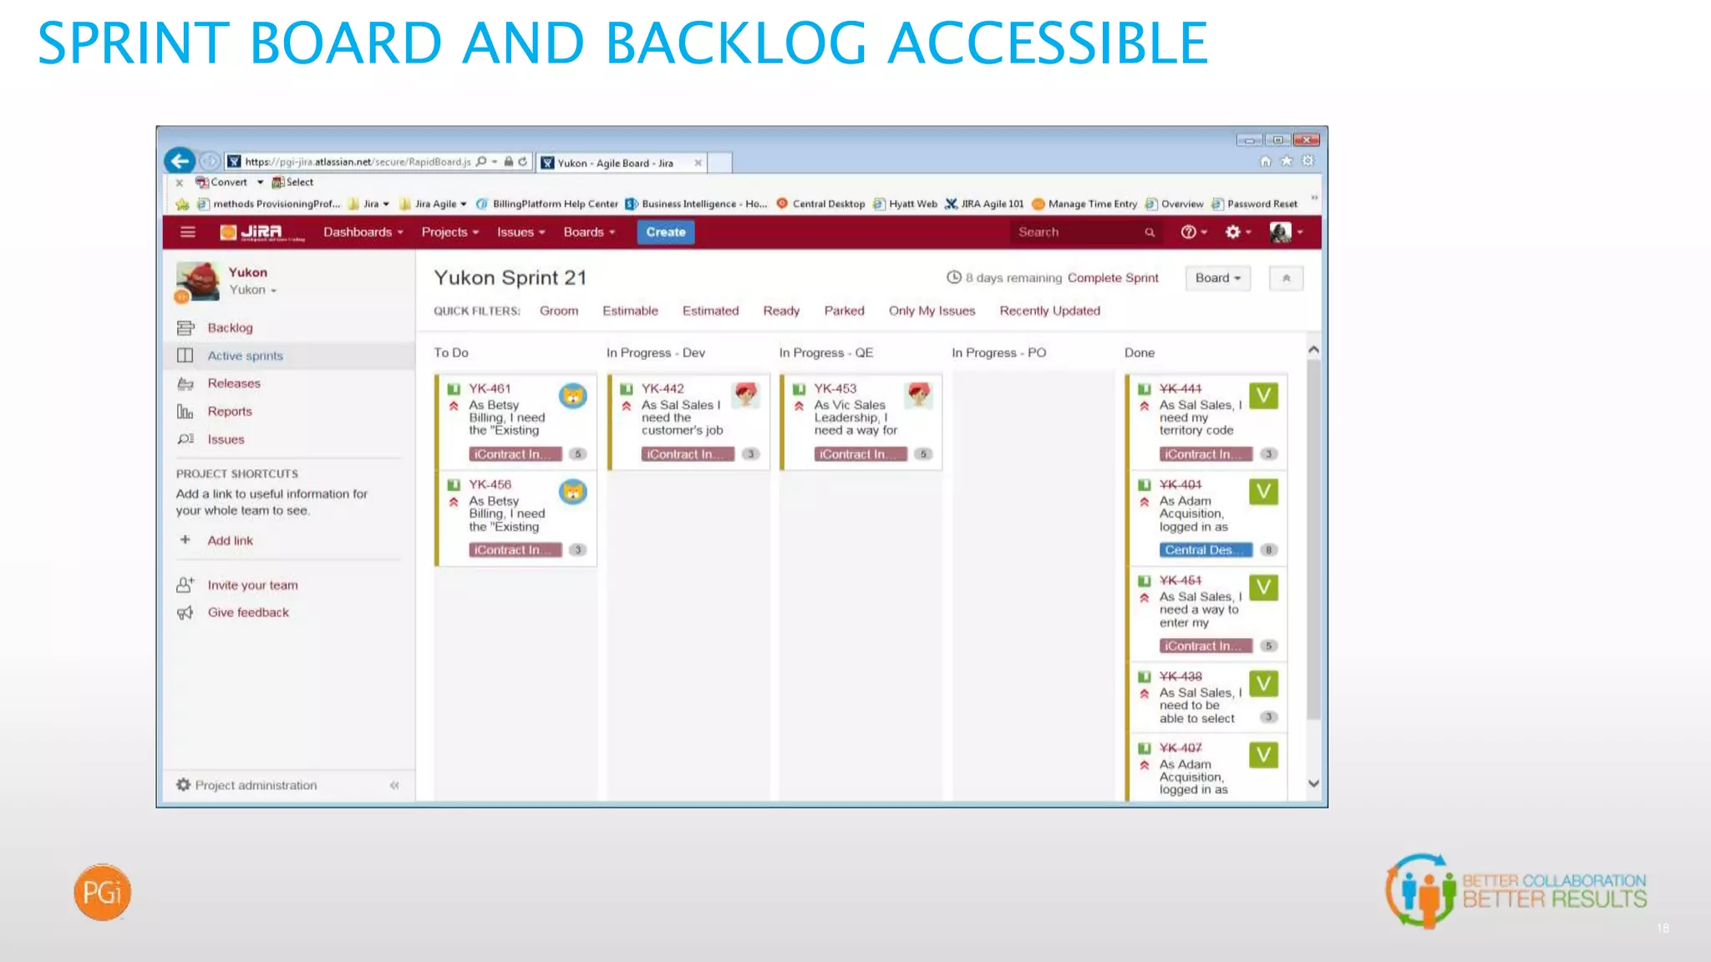Click the Add link shortcut
Screen dimensions: 1711x962
point(231,540)
